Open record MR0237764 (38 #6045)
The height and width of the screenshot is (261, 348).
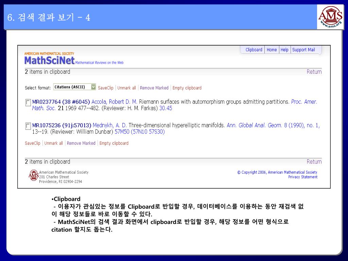[x=61, y=102]
